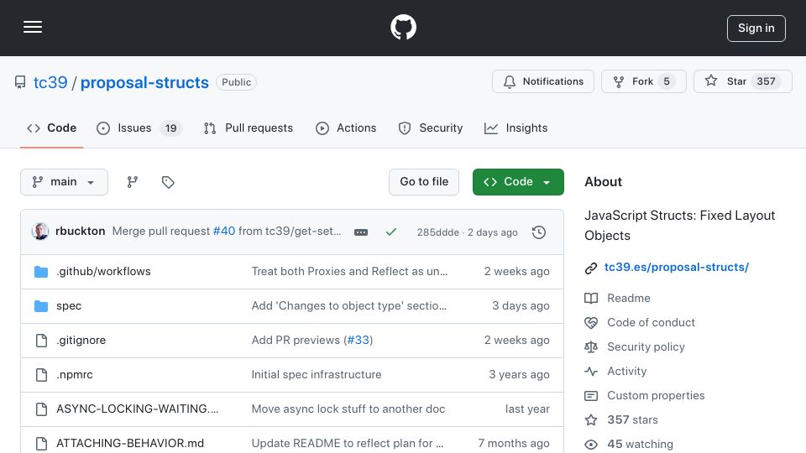Open PR #33 link in .gitignore row

pyautogui.click(x=359, y=340)
